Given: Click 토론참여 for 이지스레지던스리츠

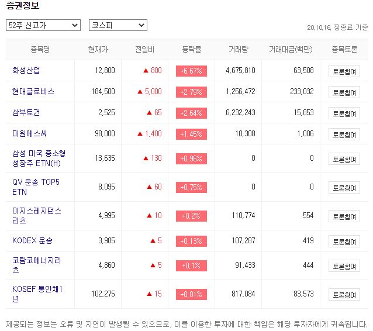Looking at the screenshot, I should pos(344,216).
